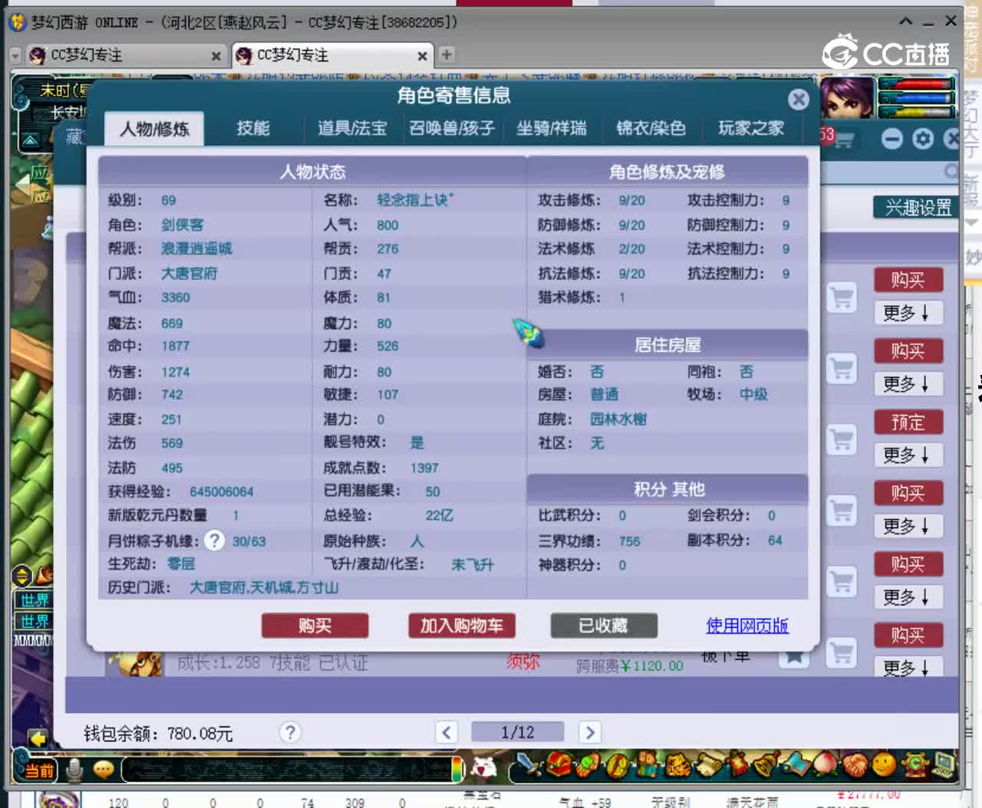Screen dimensions: 982x808
Task: Click the 兴趣设置 button
Action: click(x=918, y=207)
